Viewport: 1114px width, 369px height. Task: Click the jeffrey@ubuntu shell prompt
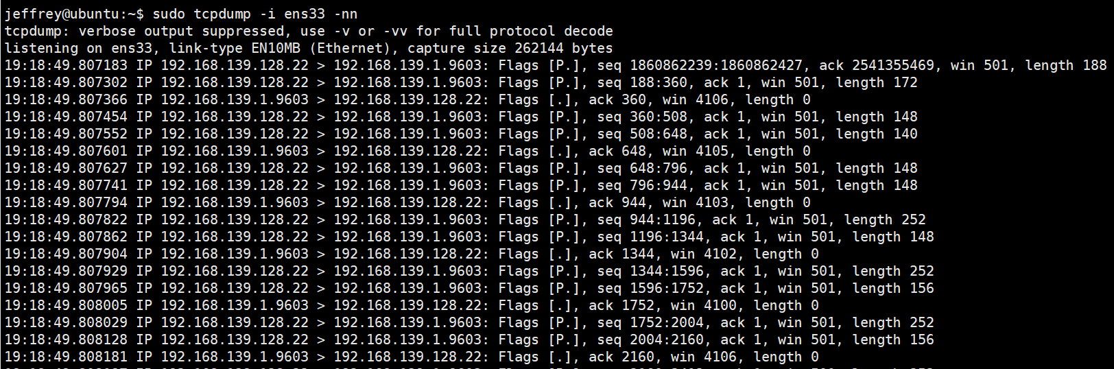[74, 14]
